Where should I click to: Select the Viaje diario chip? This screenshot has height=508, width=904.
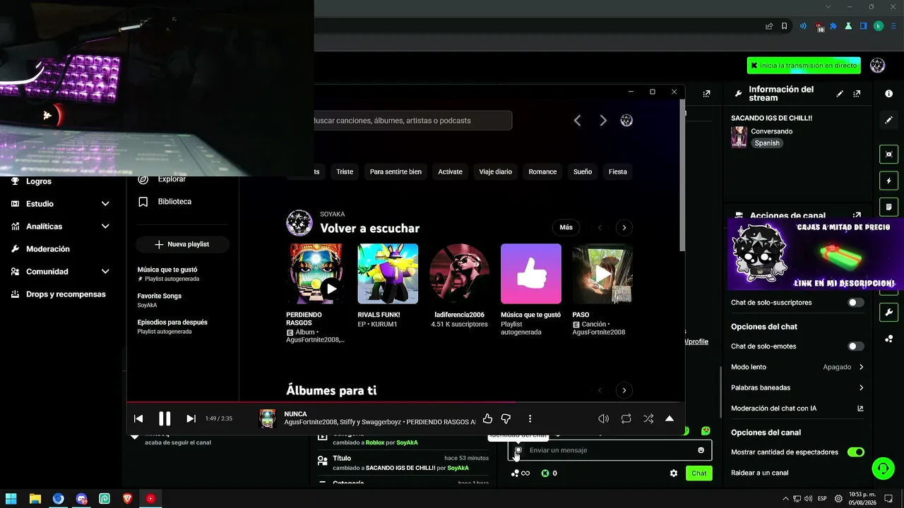pyautogui.click(x=495, y=171)
